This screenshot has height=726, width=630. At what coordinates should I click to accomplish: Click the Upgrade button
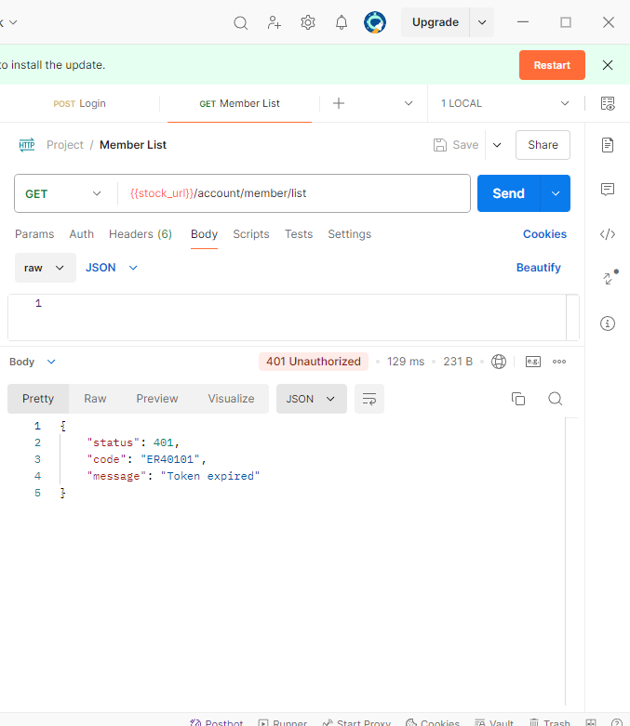pos(436,22)
